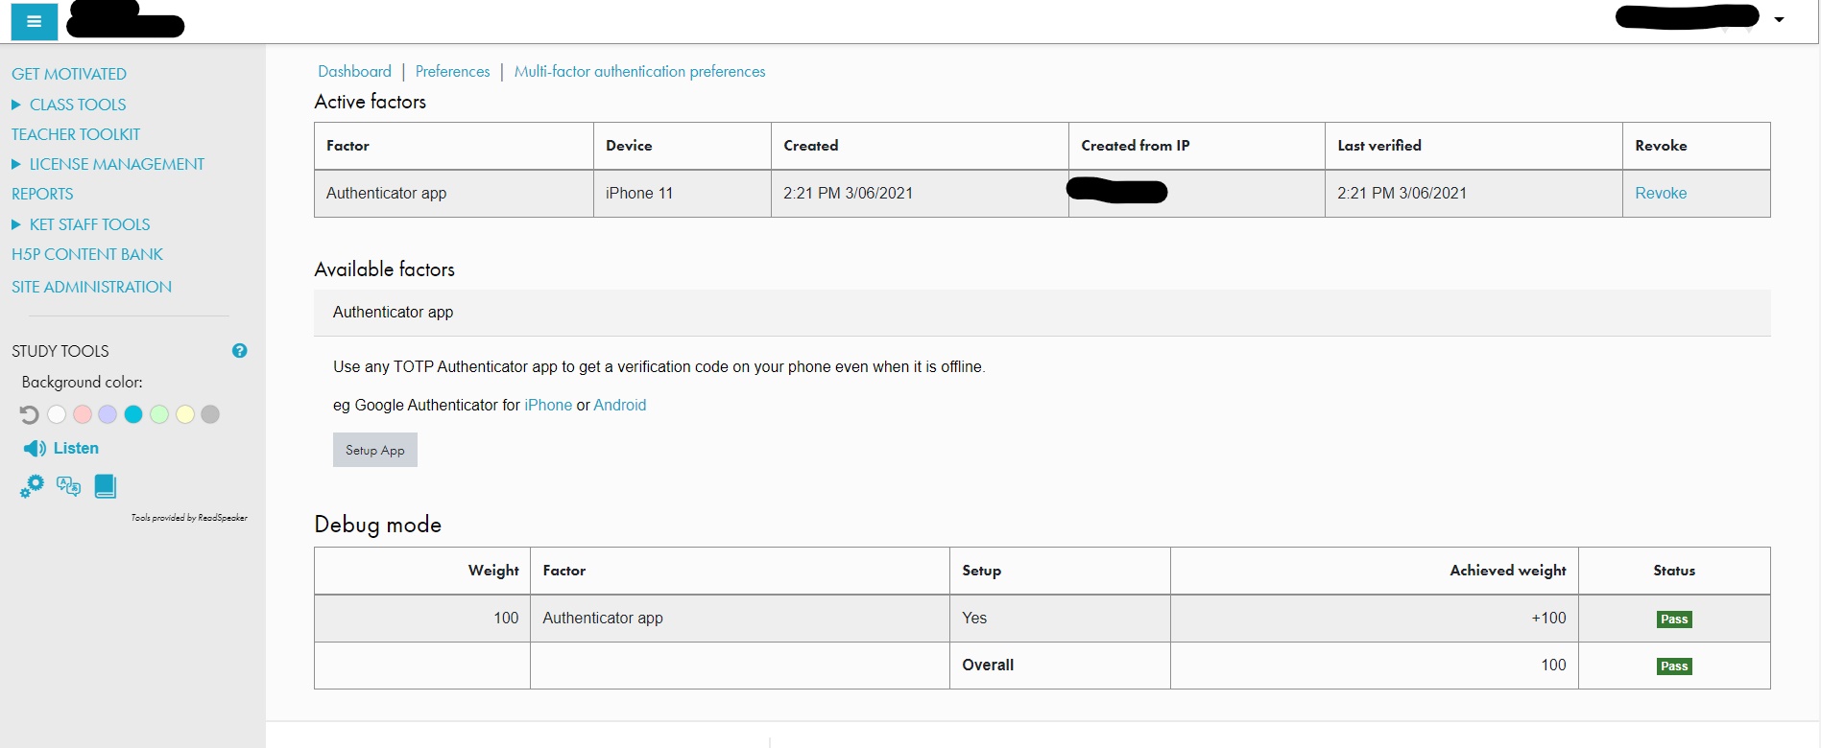Viewport: 1821px width, 748px height.
Task: Click the Setup value Yes cell
Action: [x=1060, y=619]
